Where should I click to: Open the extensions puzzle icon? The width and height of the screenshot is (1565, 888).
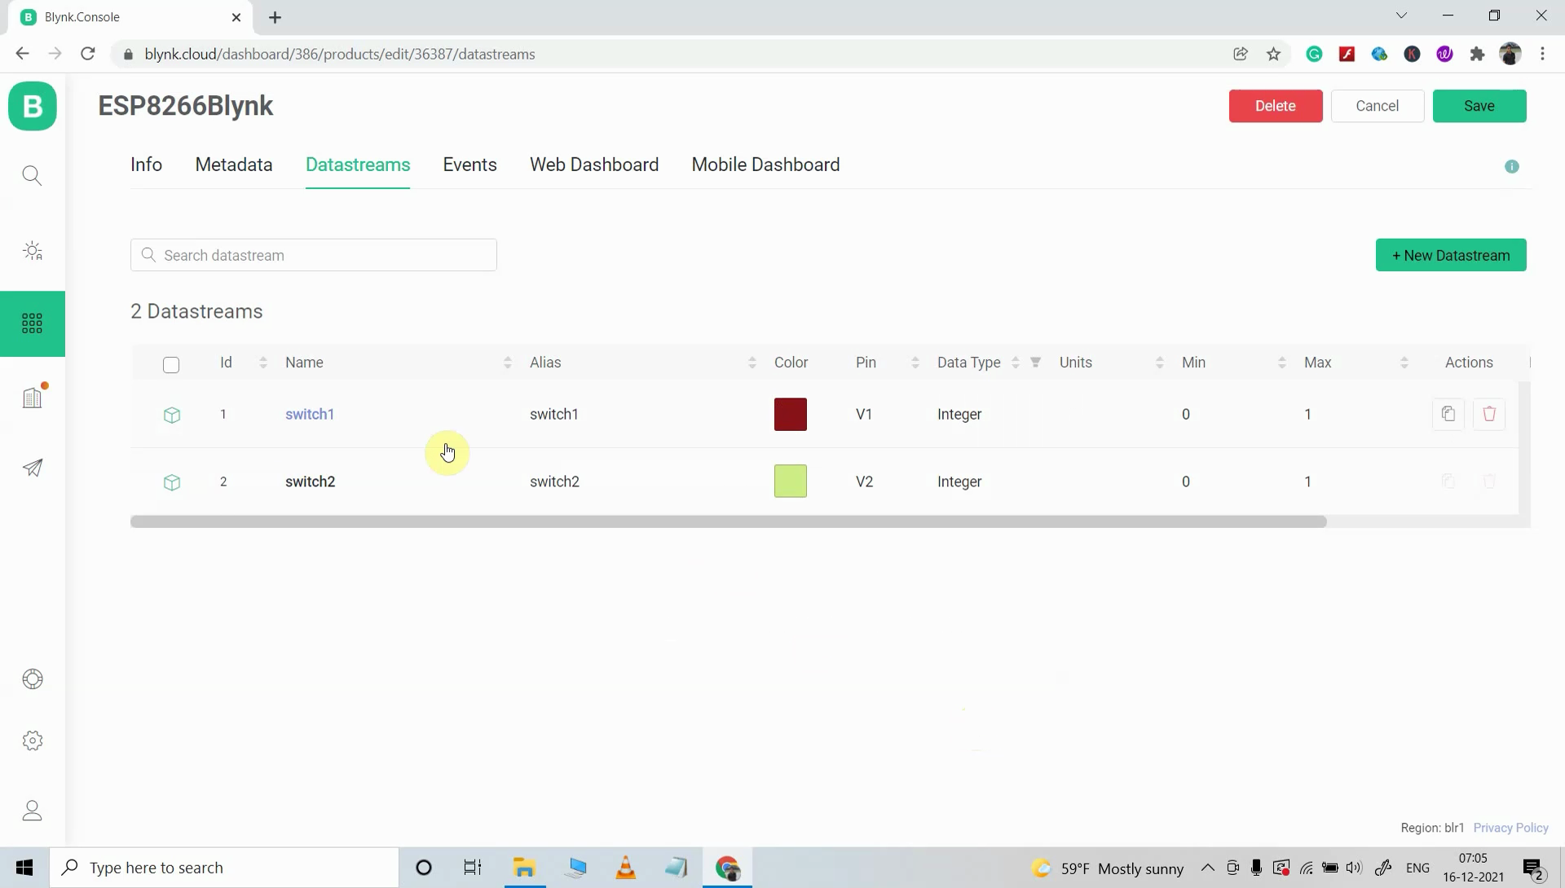point(1477,54)
